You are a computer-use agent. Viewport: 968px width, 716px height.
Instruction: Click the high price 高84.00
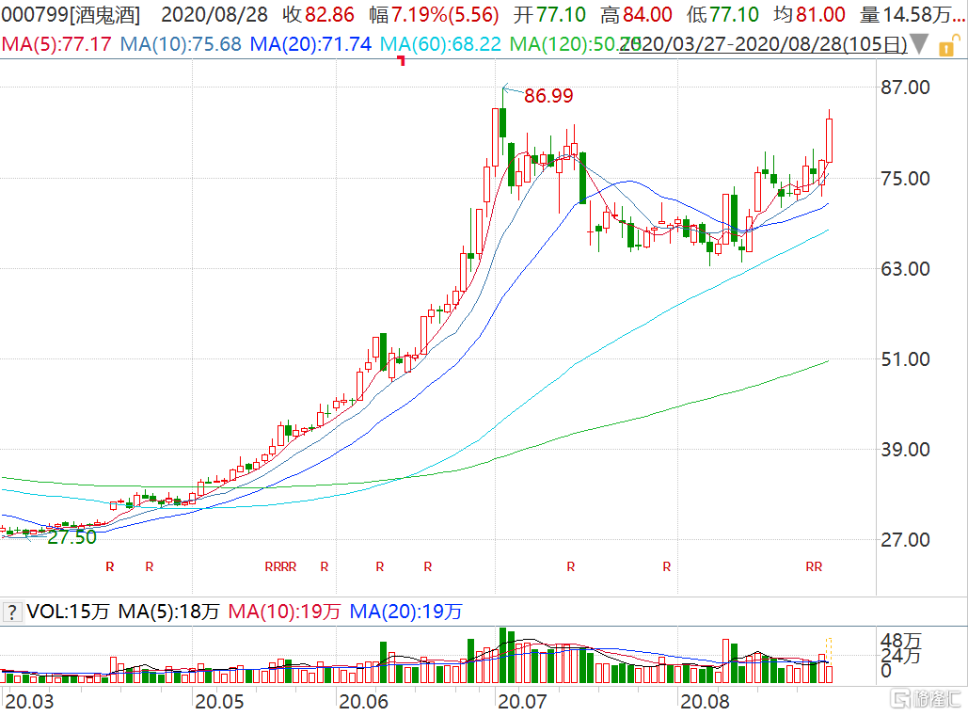[x=637, y=15]
